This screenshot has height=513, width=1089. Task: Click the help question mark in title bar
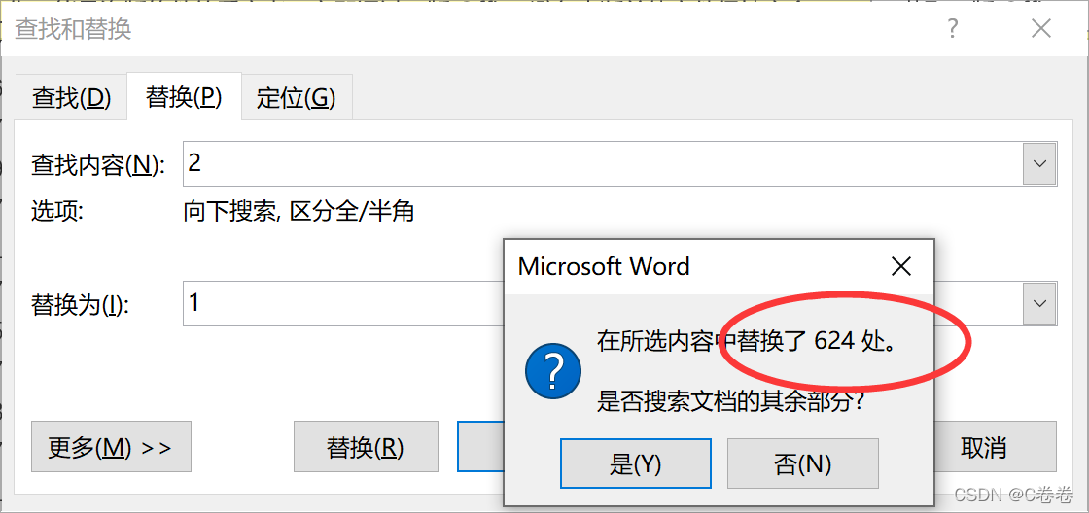click(x=952, y=29)
